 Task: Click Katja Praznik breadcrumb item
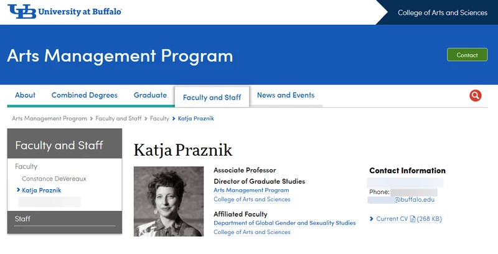(x=196, y=118)
